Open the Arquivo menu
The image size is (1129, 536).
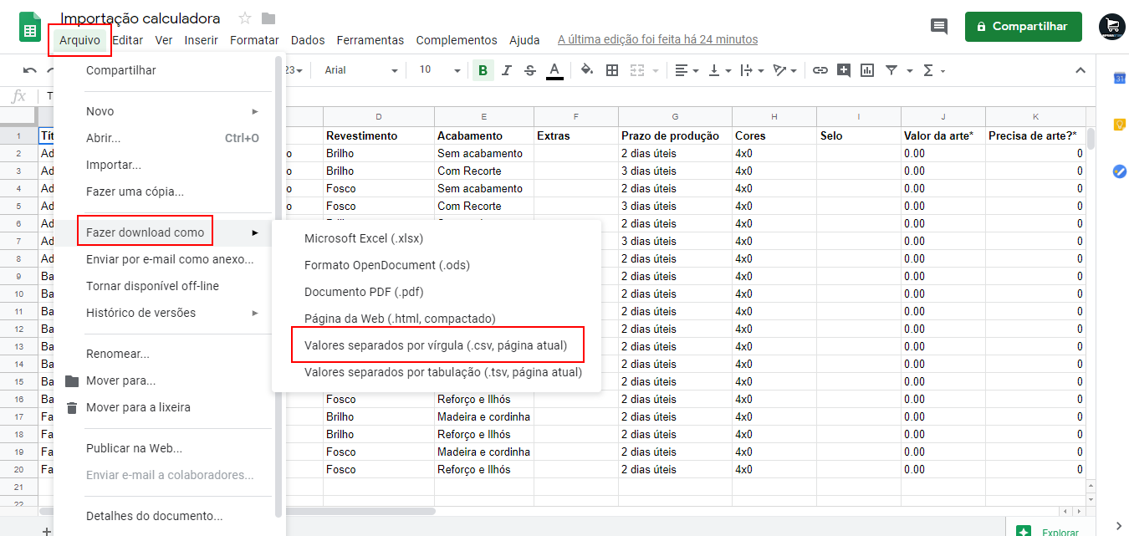click(79, 40)
